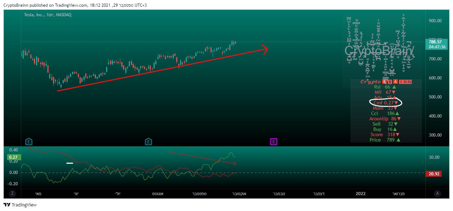Click the -0.20 indicator scale label
This screenshot has width=453, height=211.
tap(13, 184)
